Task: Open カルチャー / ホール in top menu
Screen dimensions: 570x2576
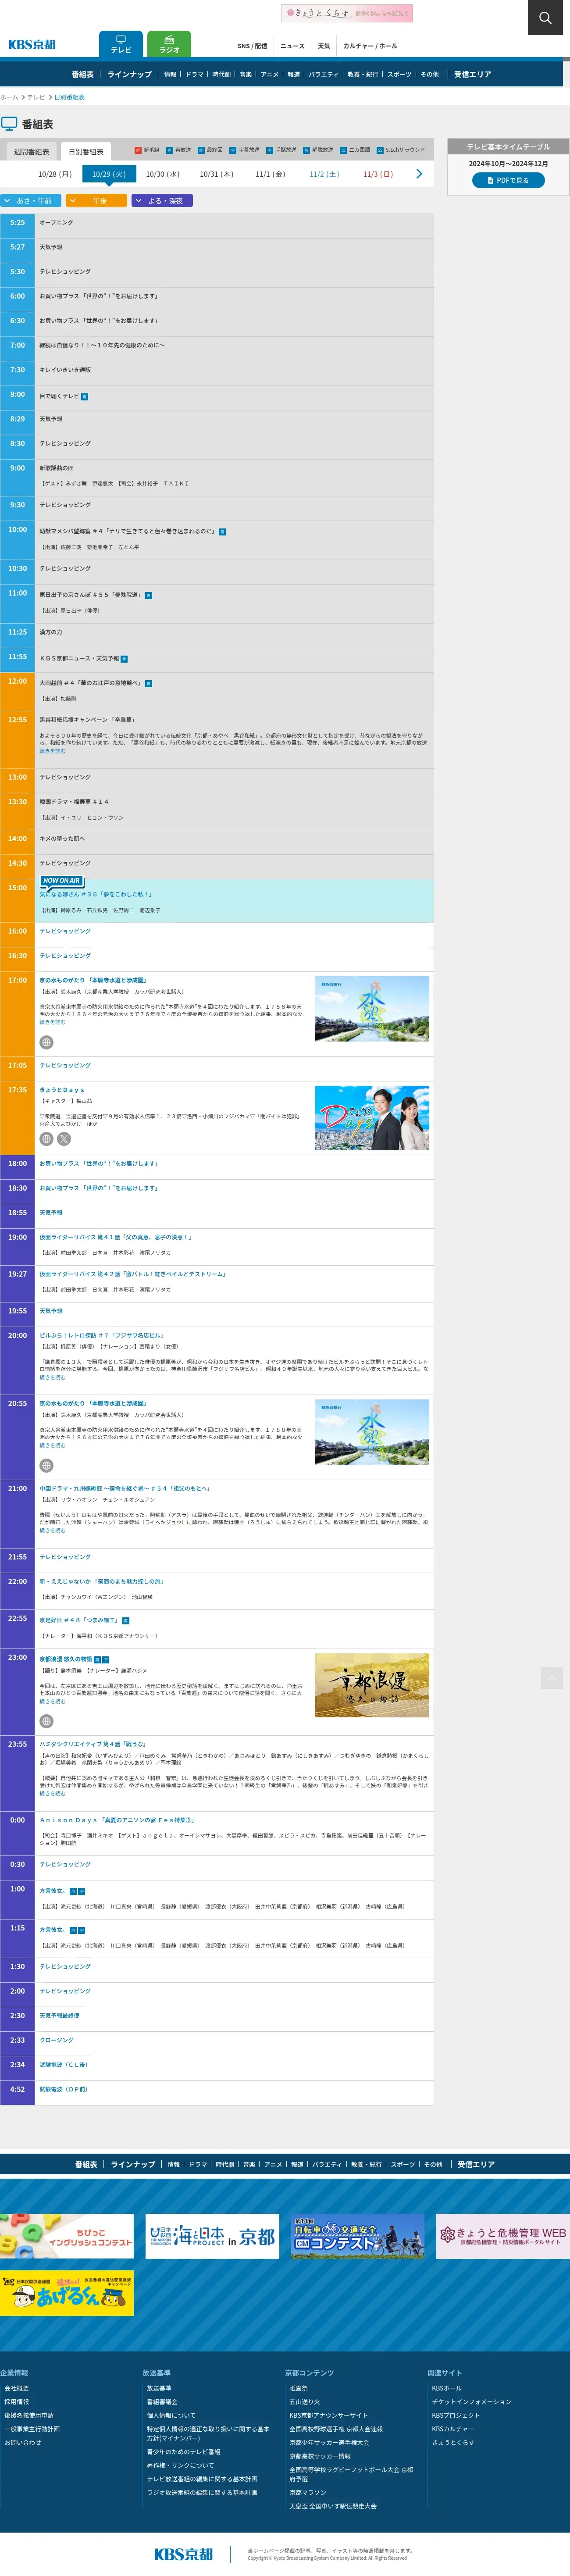Action: point(370,46)
